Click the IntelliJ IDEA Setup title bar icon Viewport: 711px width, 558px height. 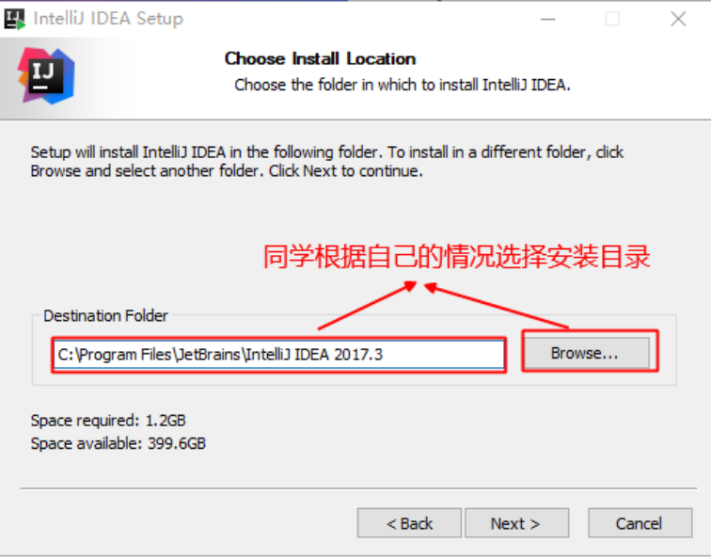coord(14,20)
